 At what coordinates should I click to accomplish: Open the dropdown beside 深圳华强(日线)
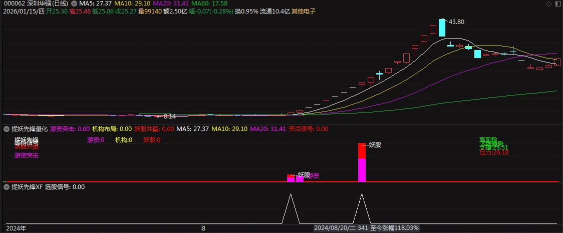pyautogui.click(x=74, y=3)
